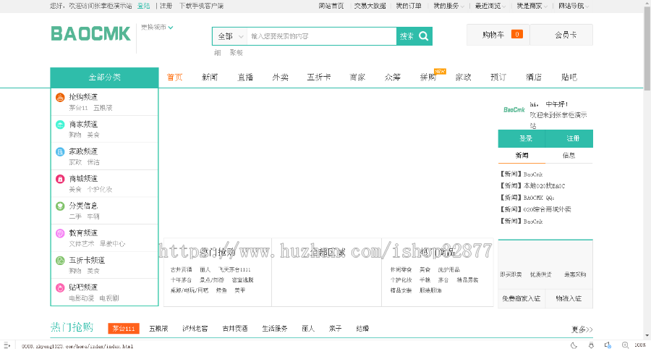
Task: Switch to 信息 tab in right panel
Action: (x=569, y=156)
